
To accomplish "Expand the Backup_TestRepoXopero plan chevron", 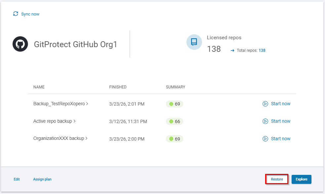I will click(87, 104).
